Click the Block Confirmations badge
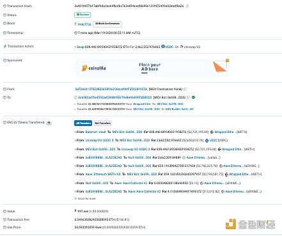The width and height of the screenshot is (282, 236). coord(107,24)
